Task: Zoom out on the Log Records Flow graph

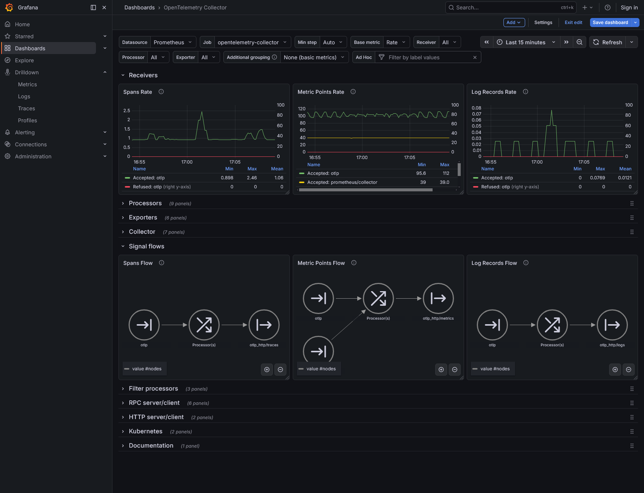Action: [629, 370]
